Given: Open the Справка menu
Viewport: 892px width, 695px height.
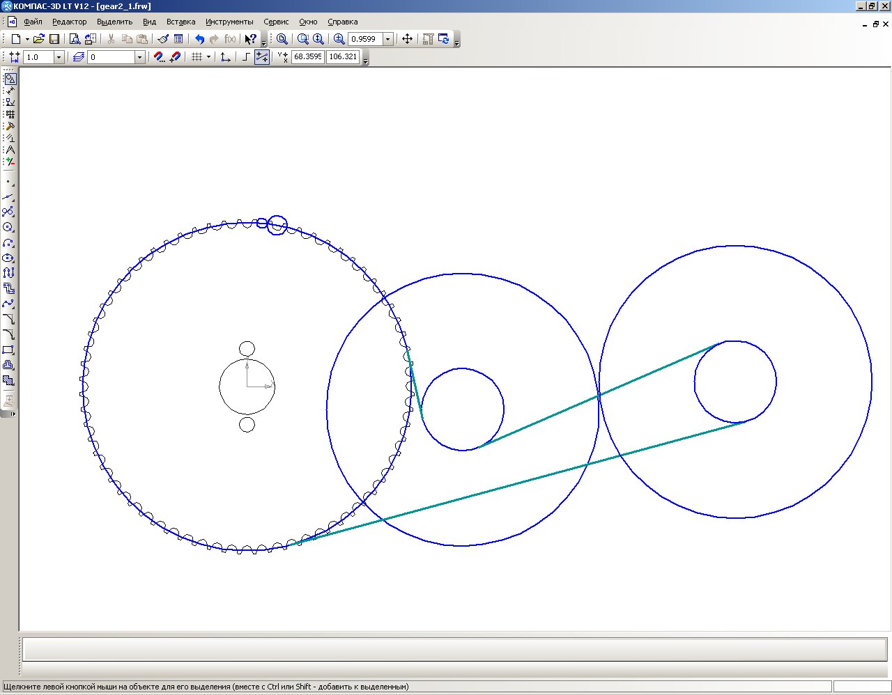Looking at the screenshot, I should click(x=342, y=22).
